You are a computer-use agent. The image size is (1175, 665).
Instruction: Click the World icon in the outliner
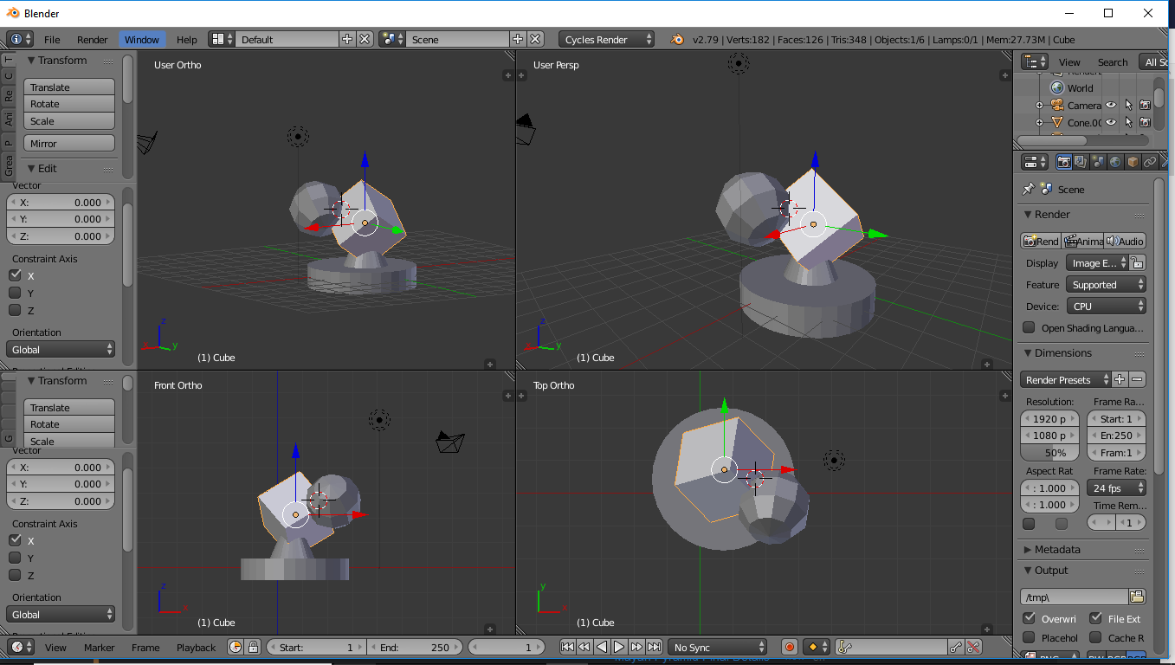click(x=1057, y=87)
